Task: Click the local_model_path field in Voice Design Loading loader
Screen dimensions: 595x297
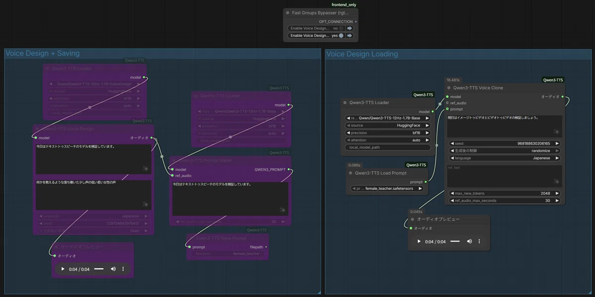Action: 388,148
